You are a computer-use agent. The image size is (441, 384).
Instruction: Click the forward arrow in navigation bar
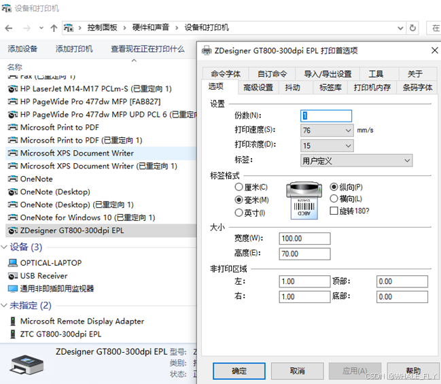27,28
